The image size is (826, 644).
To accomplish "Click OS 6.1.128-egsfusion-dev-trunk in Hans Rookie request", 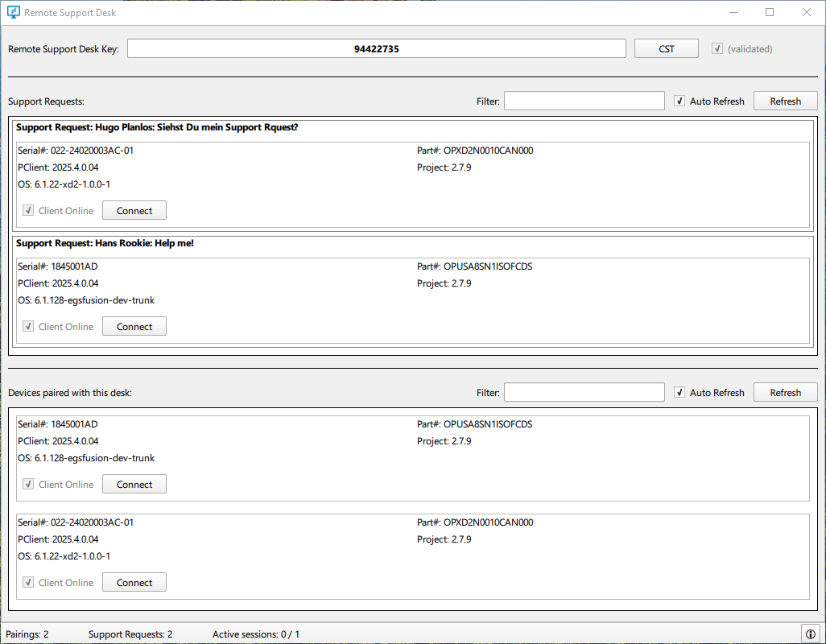I will click(86, 299).
